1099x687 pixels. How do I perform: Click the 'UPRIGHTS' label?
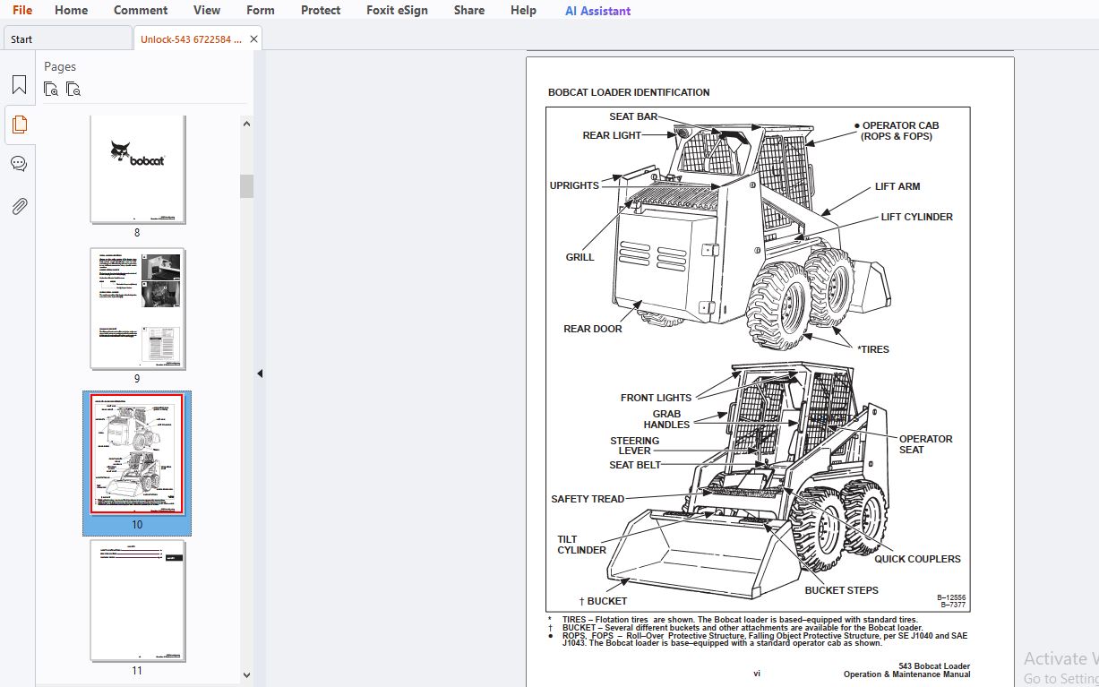[x=574, y=185]
